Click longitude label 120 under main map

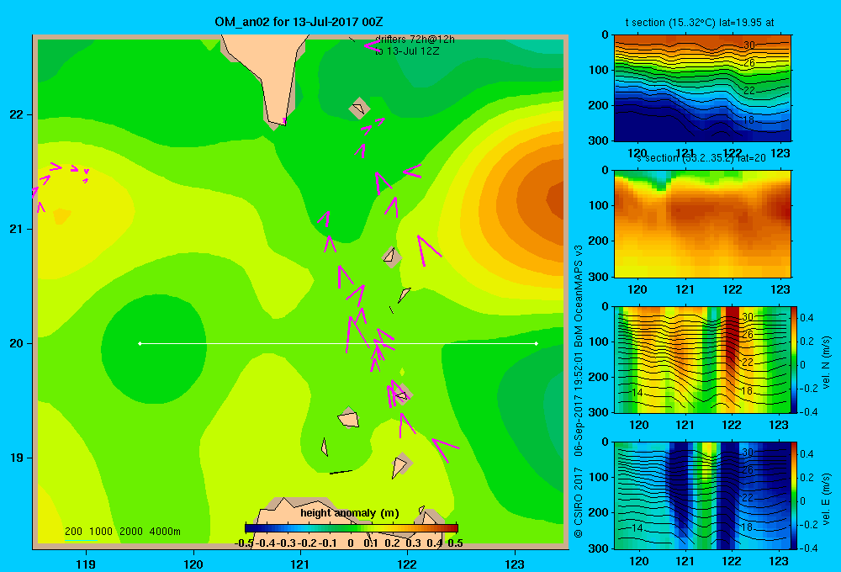(193, 564)
